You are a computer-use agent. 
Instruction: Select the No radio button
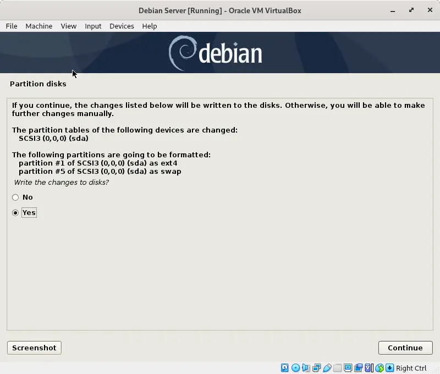click(15, 197)
